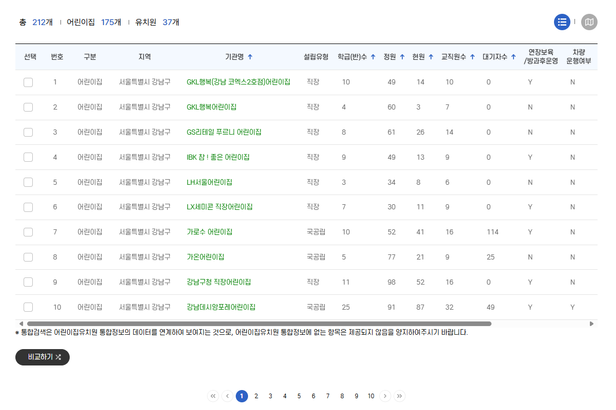Go to next page arrow

point(385,396)
